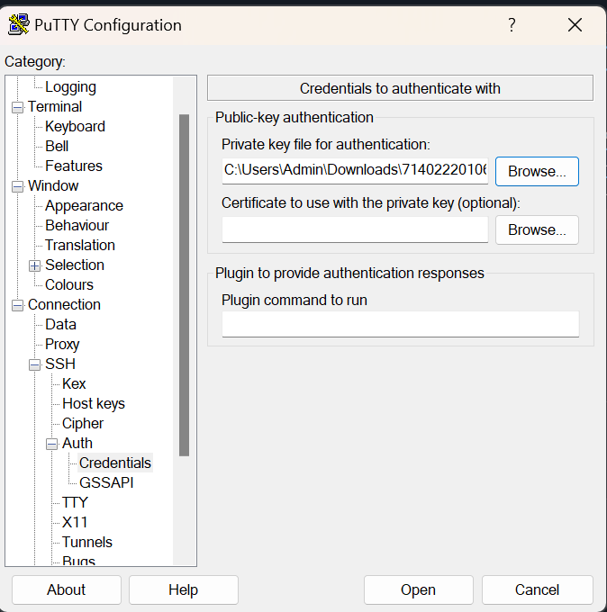Select the Window category
This screenshot has height=612, width=607.
click(53, 185)
